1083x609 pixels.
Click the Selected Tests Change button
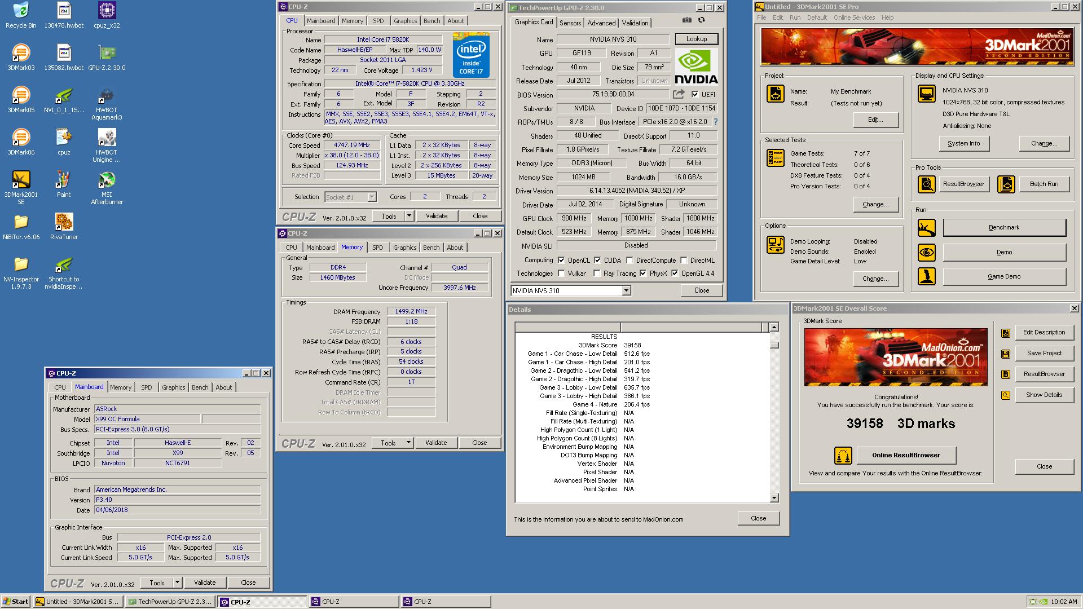pyautogui.click(x=875, y=205)
